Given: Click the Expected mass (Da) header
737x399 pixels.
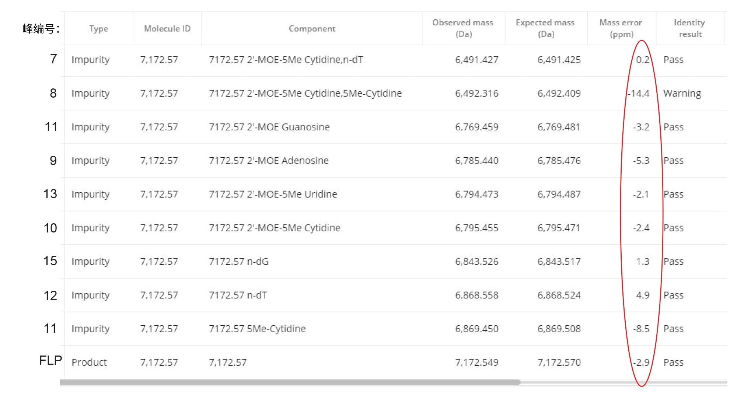Looking at the screenshot, I should 545,28.
